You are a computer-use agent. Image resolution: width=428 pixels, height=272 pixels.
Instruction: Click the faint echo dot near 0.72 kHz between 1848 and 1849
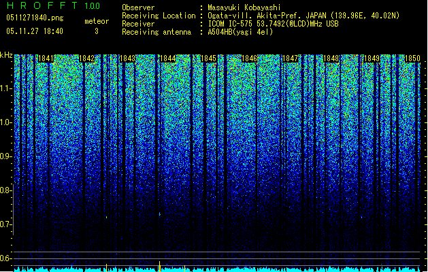coord(362,218)
